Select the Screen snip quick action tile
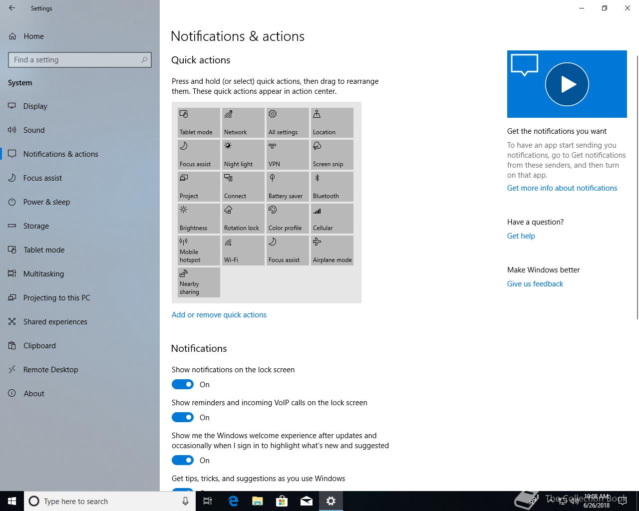Image resolution: width=639 pixels, height=511 pixels. point(332,155)
